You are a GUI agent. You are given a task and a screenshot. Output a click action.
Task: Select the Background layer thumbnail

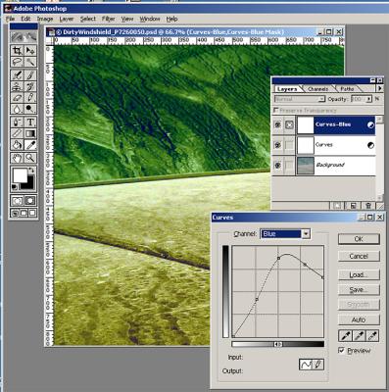pyautogui.click(x=306, y=166)
